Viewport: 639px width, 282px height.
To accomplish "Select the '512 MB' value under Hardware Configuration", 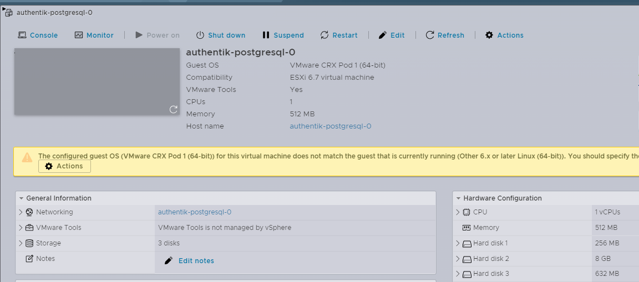I will [606, 228].
